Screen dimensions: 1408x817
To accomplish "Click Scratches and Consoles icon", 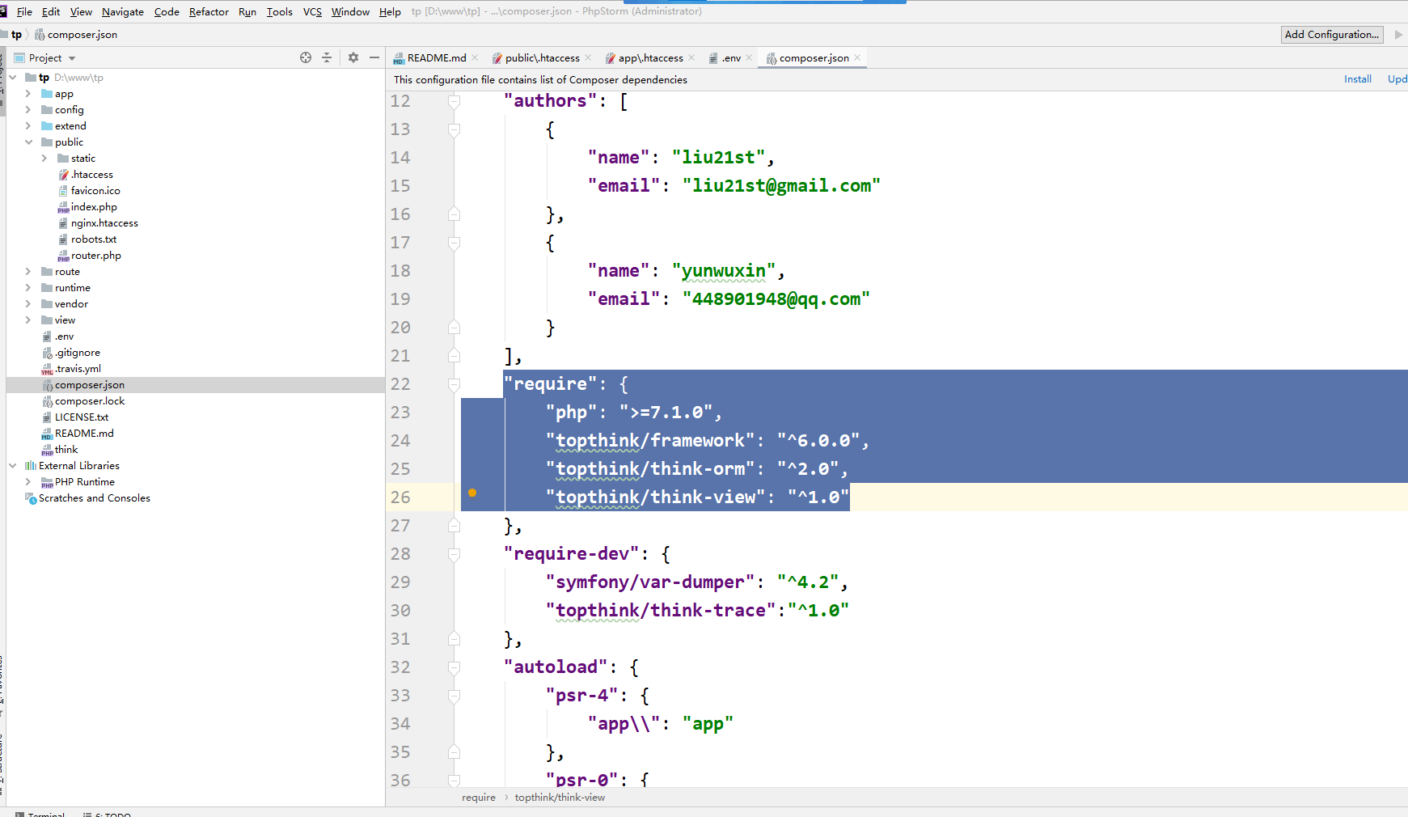I will pyautogui.click(x=31, y=498).
